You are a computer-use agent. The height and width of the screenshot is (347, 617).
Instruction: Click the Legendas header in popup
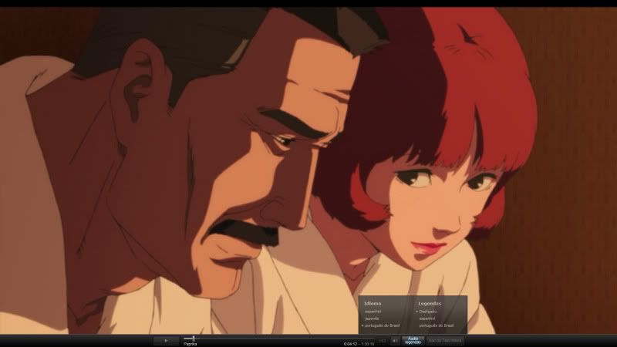tap(430, 303)
